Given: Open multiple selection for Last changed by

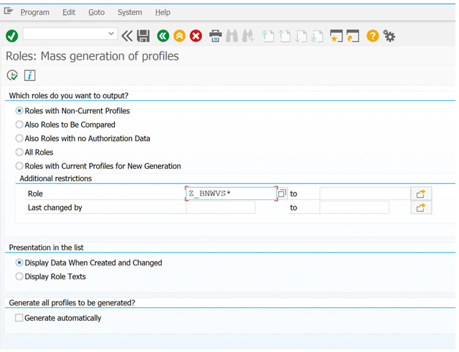Looking at the screenshot, I should tap(421, 208).
